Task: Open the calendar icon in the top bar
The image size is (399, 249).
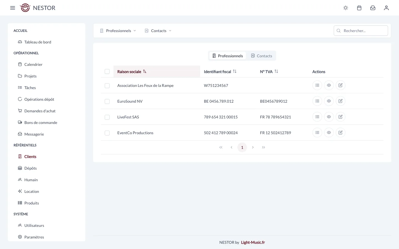Action: click(x=359, y=8)
